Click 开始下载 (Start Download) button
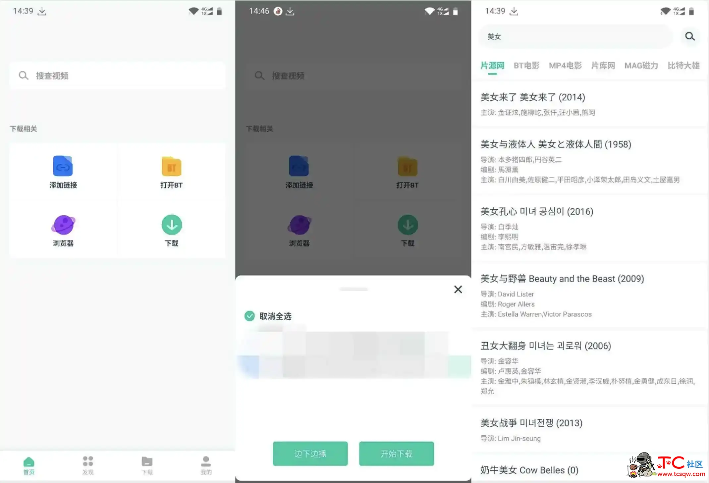 click(397, 454)
